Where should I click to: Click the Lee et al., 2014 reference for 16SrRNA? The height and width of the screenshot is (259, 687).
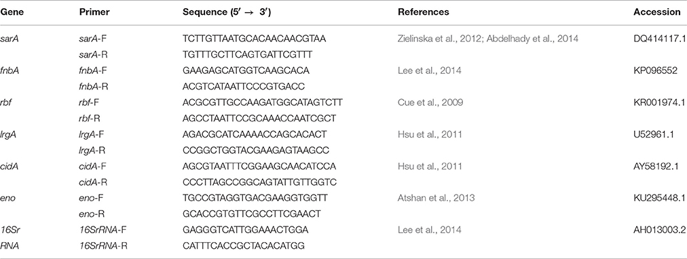(x=429, y=230)
